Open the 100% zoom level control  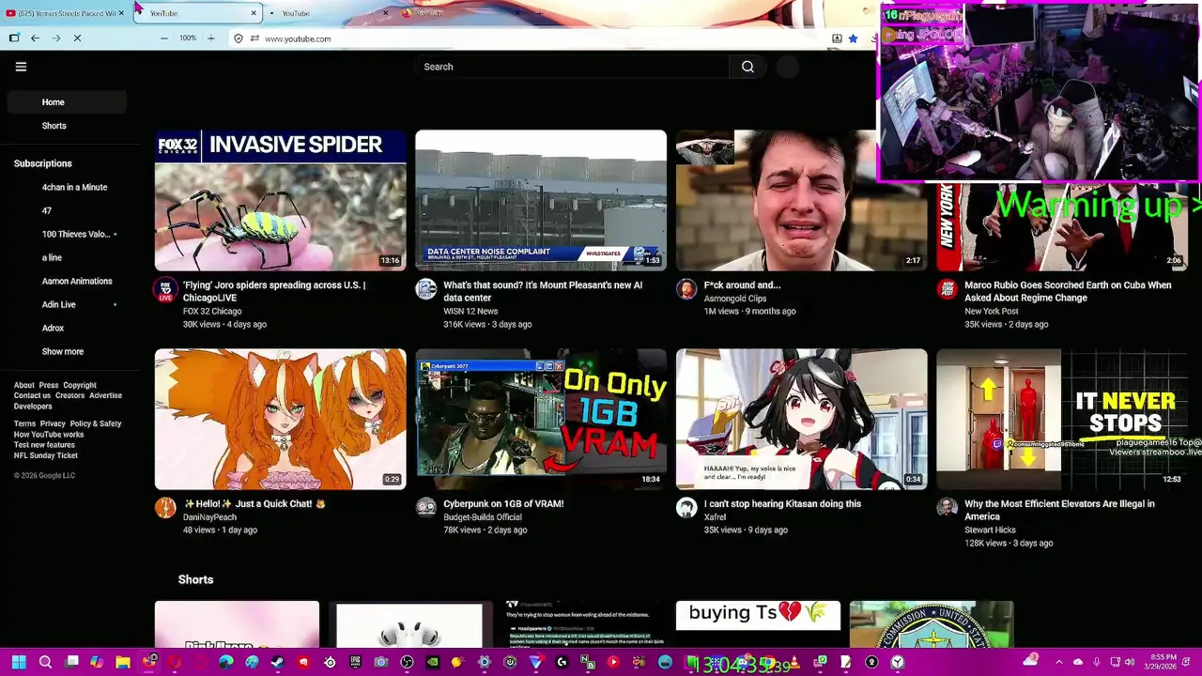pyautogui.click(x=188, y=38)
